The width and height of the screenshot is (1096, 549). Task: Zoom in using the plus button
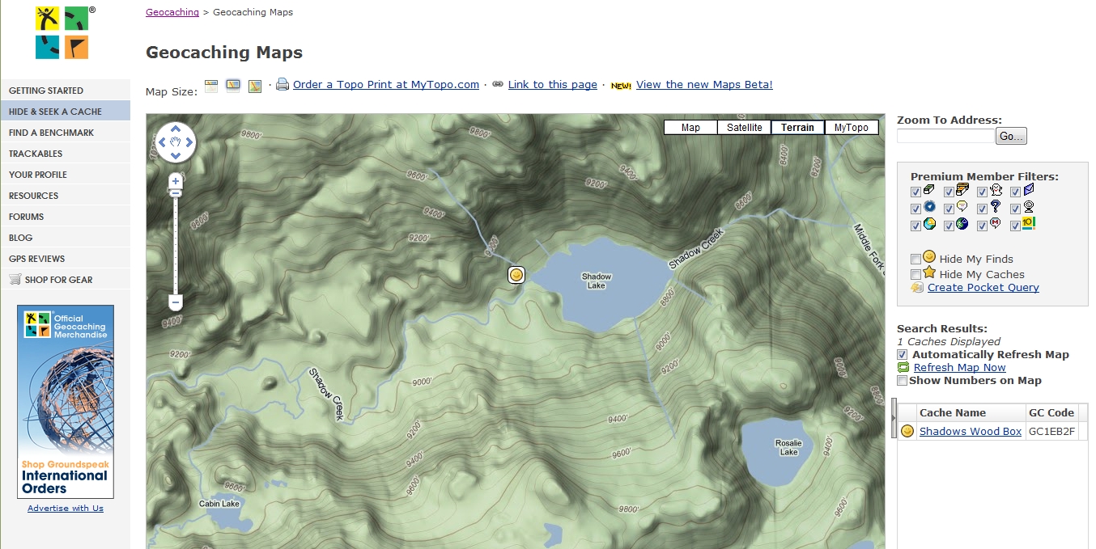click(x=176, y=181)
